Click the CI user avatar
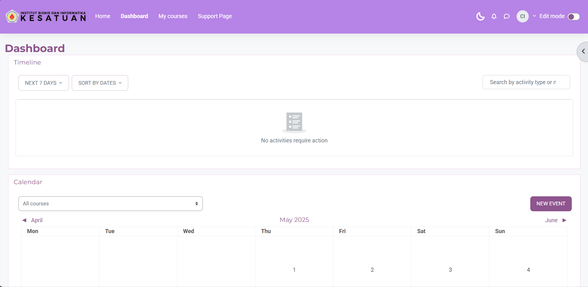Image resolution: width=588 pixels, height=287 pixels. [x=522, y=16]
